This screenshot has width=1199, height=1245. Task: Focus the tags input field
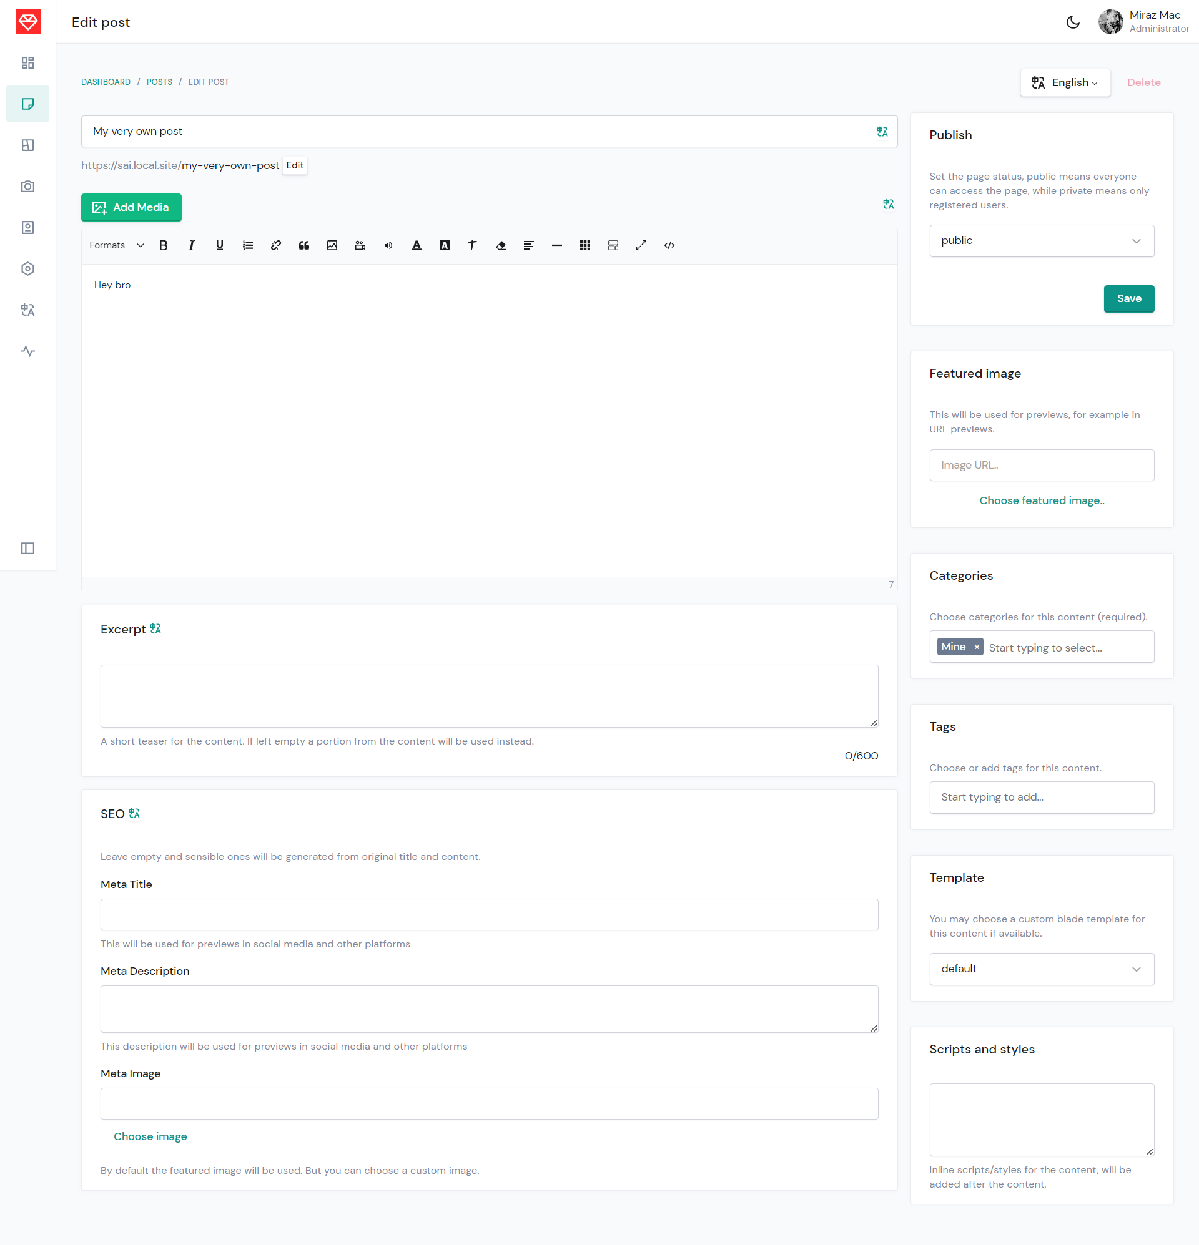pos(1042,798)
